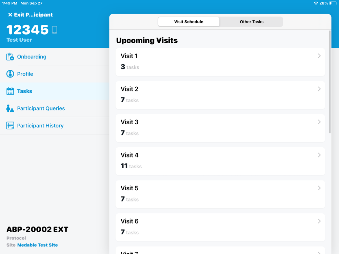Click the date Mon Sep 27
Viewport: 339px width, 254px height.
[x=32, y=3]
